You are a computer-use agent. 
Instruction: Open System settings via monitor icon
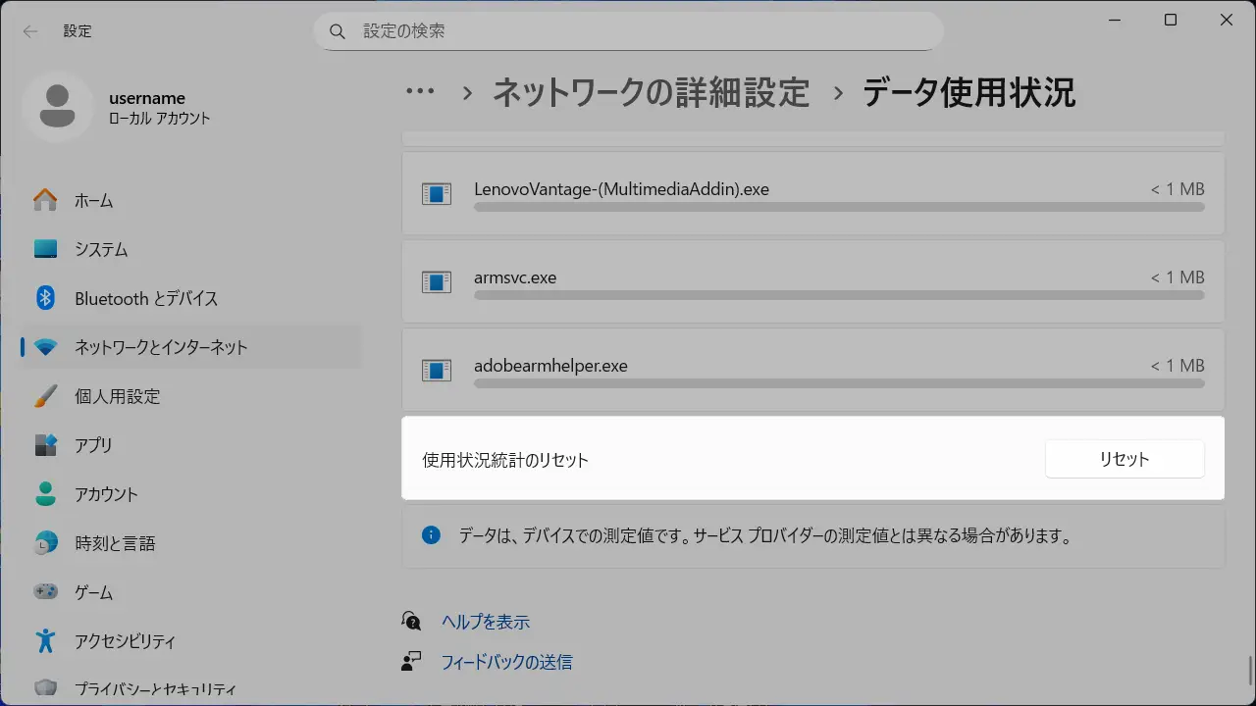click(45, 249)
